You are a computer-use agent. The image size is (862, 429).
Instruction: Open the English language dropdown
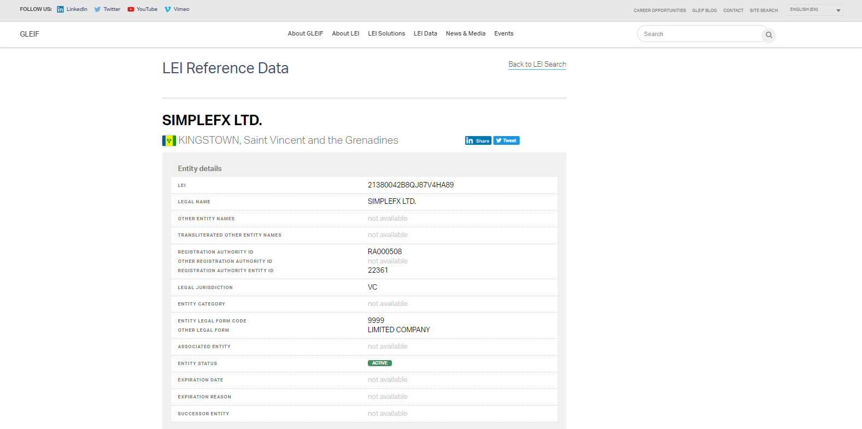(x=814, y=10)
